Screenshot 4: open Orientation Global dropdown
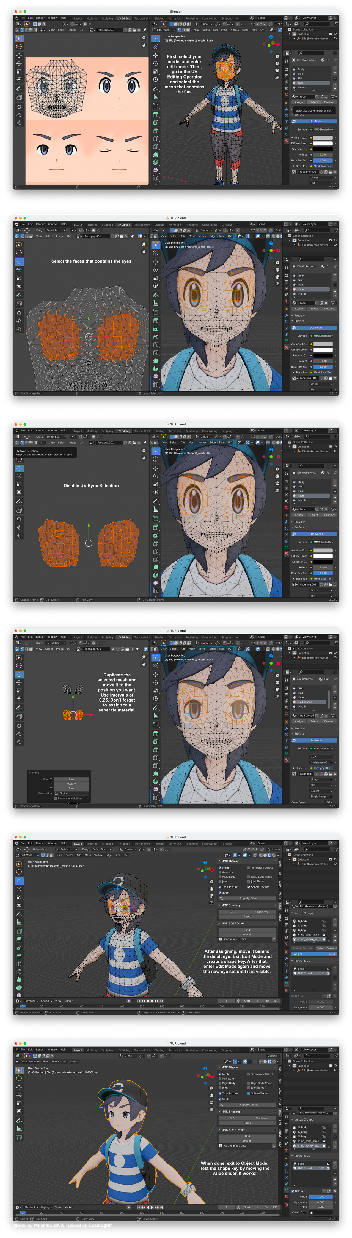This screenshot has width=352, height=1238. tap(71, 793)
